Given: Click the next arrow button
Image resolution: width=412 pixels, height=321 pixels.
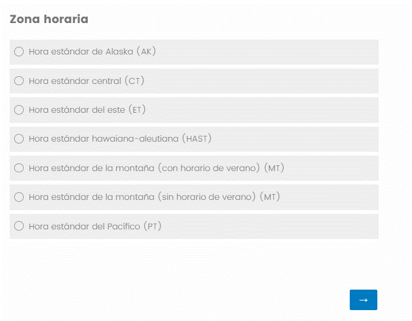Looking at the screenshot, I should coord(363,300).
